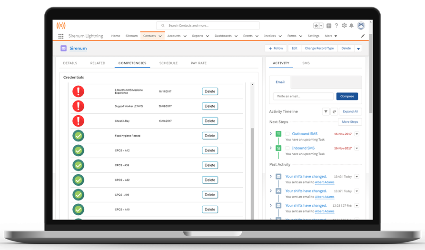Image resolution: width=425 pixels, height=250 pixels.
Task: Open the notifications bell
Action: 352,26
